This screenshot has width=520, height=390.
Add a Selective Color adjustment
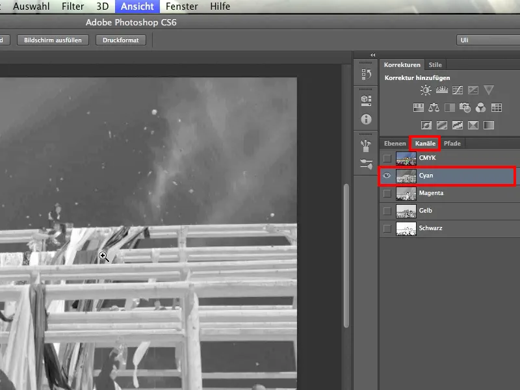tap(473, 125)
